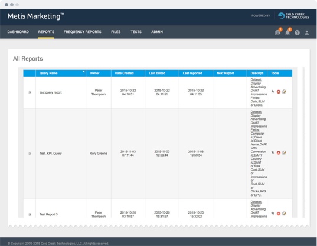This screenshot has width=317, height=246.
Task: Edit the test query report row
Action: coord(284,92)
